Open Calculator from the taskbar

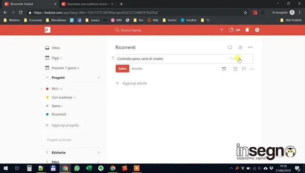pyautogui.click(x=29, y=168)
